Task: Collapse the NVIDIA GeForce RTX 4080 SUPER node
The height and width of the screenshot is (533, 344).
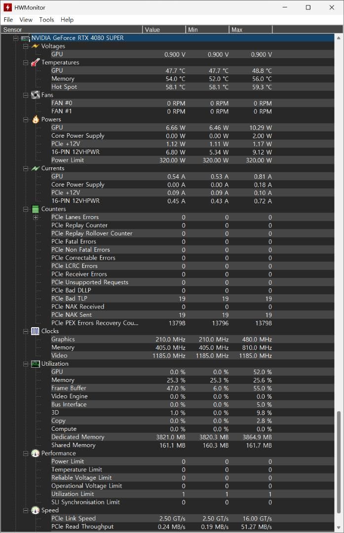Action: pyautogui.click(x=16, y=38)
